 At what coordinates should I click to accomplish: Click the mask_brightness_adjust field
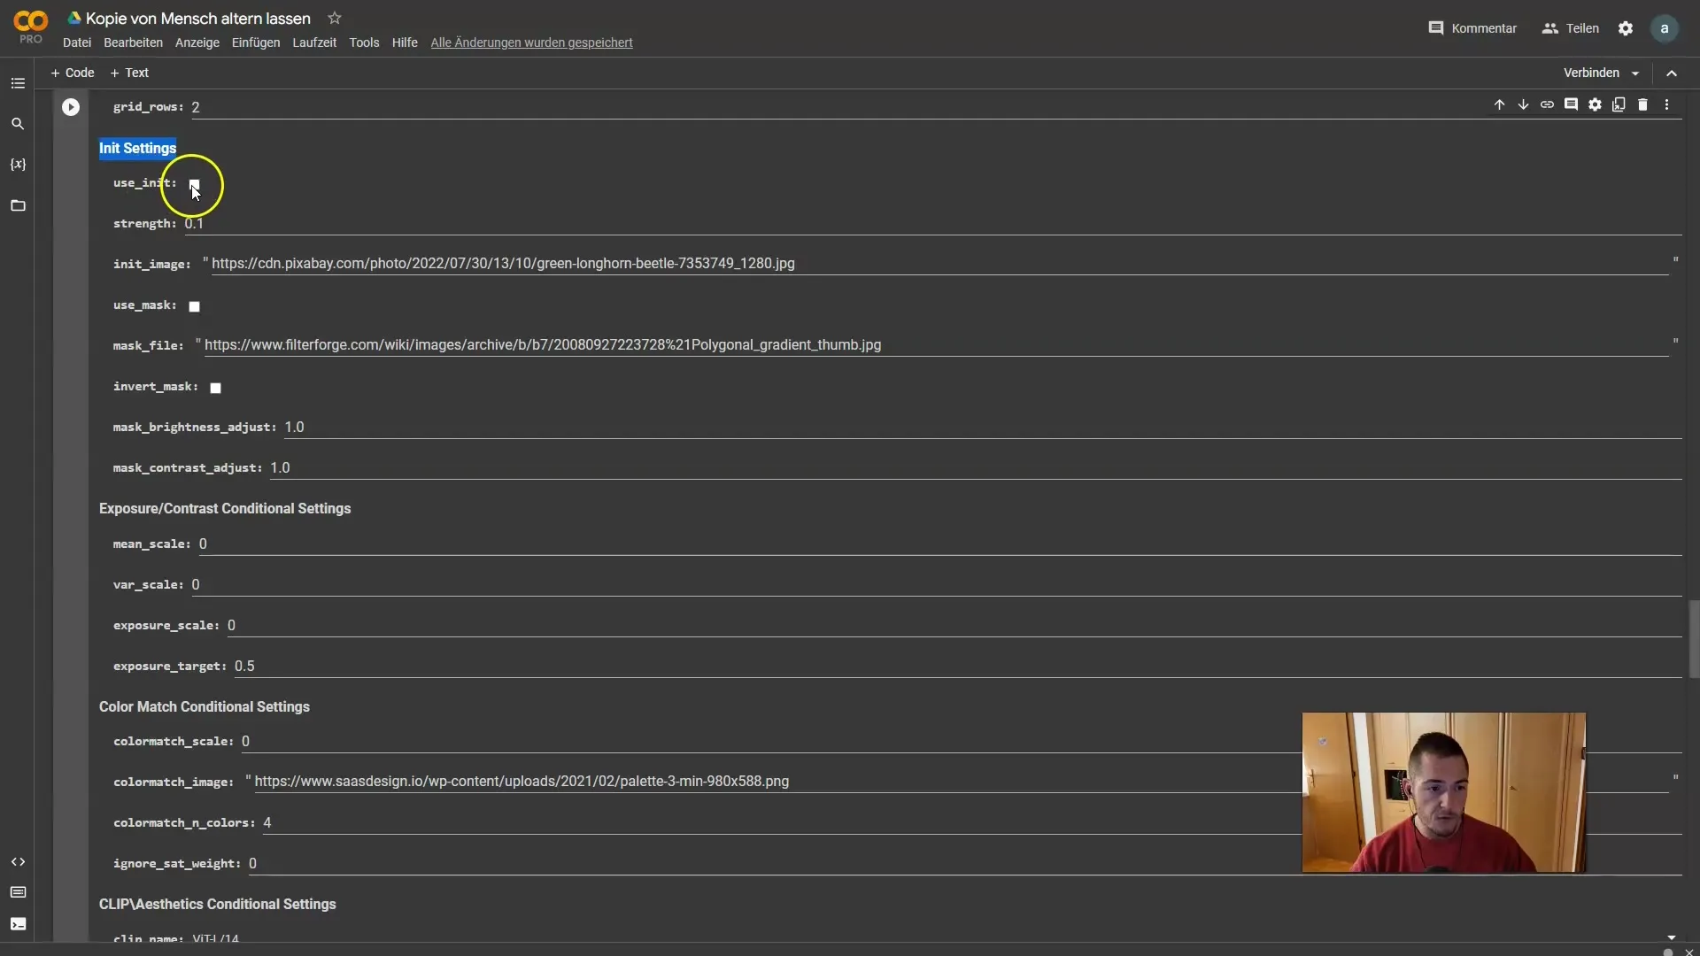click(983, 428)
